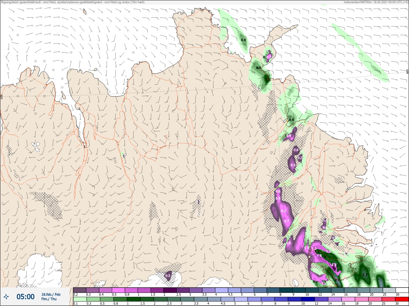This screenshot has height=306, width=409.
Task: Pick the white upper swatch labeled 30
Action: point(402,290)
